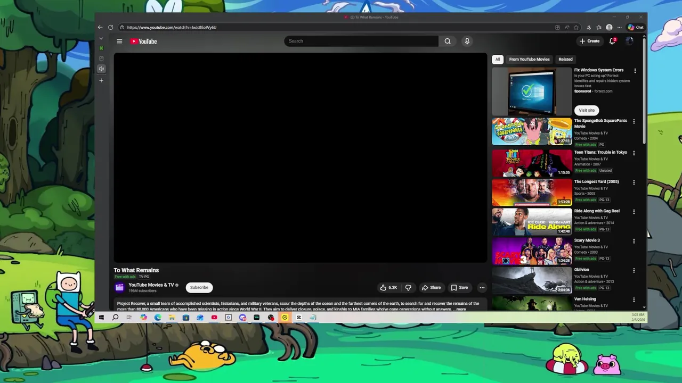
Task: Open the Van Helsing movie title
Action: coord(584,299)
